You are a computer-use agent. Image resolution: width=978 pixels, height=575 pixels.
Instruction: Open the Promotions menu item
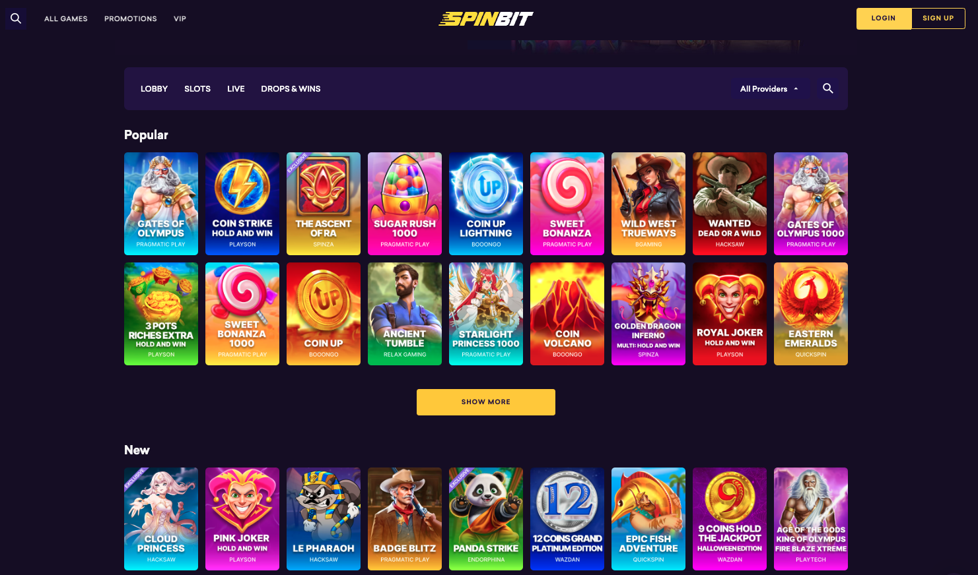(131, 18)
